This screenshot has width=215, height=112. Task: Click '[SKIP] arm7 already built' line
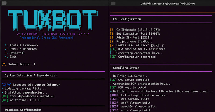pyautogui.click(x=130, y=103)
